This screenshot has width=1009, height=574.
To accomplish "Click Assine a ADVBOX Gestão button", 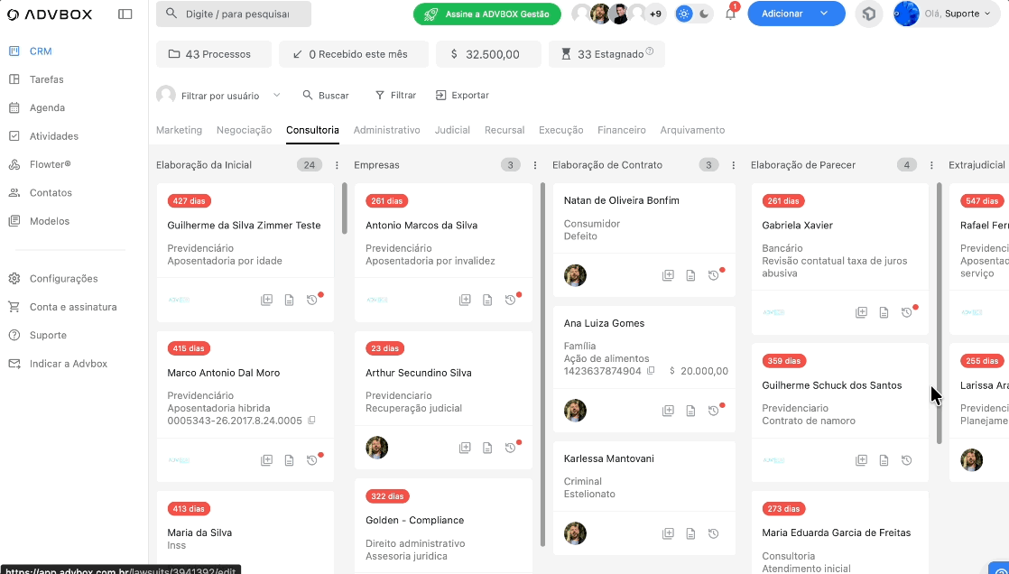I will tap(486, 14).
